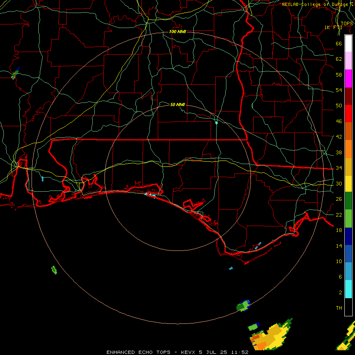Click the 11:52 timestamp
This screenshot has width=355, height=355.
[x=240, y=352]
